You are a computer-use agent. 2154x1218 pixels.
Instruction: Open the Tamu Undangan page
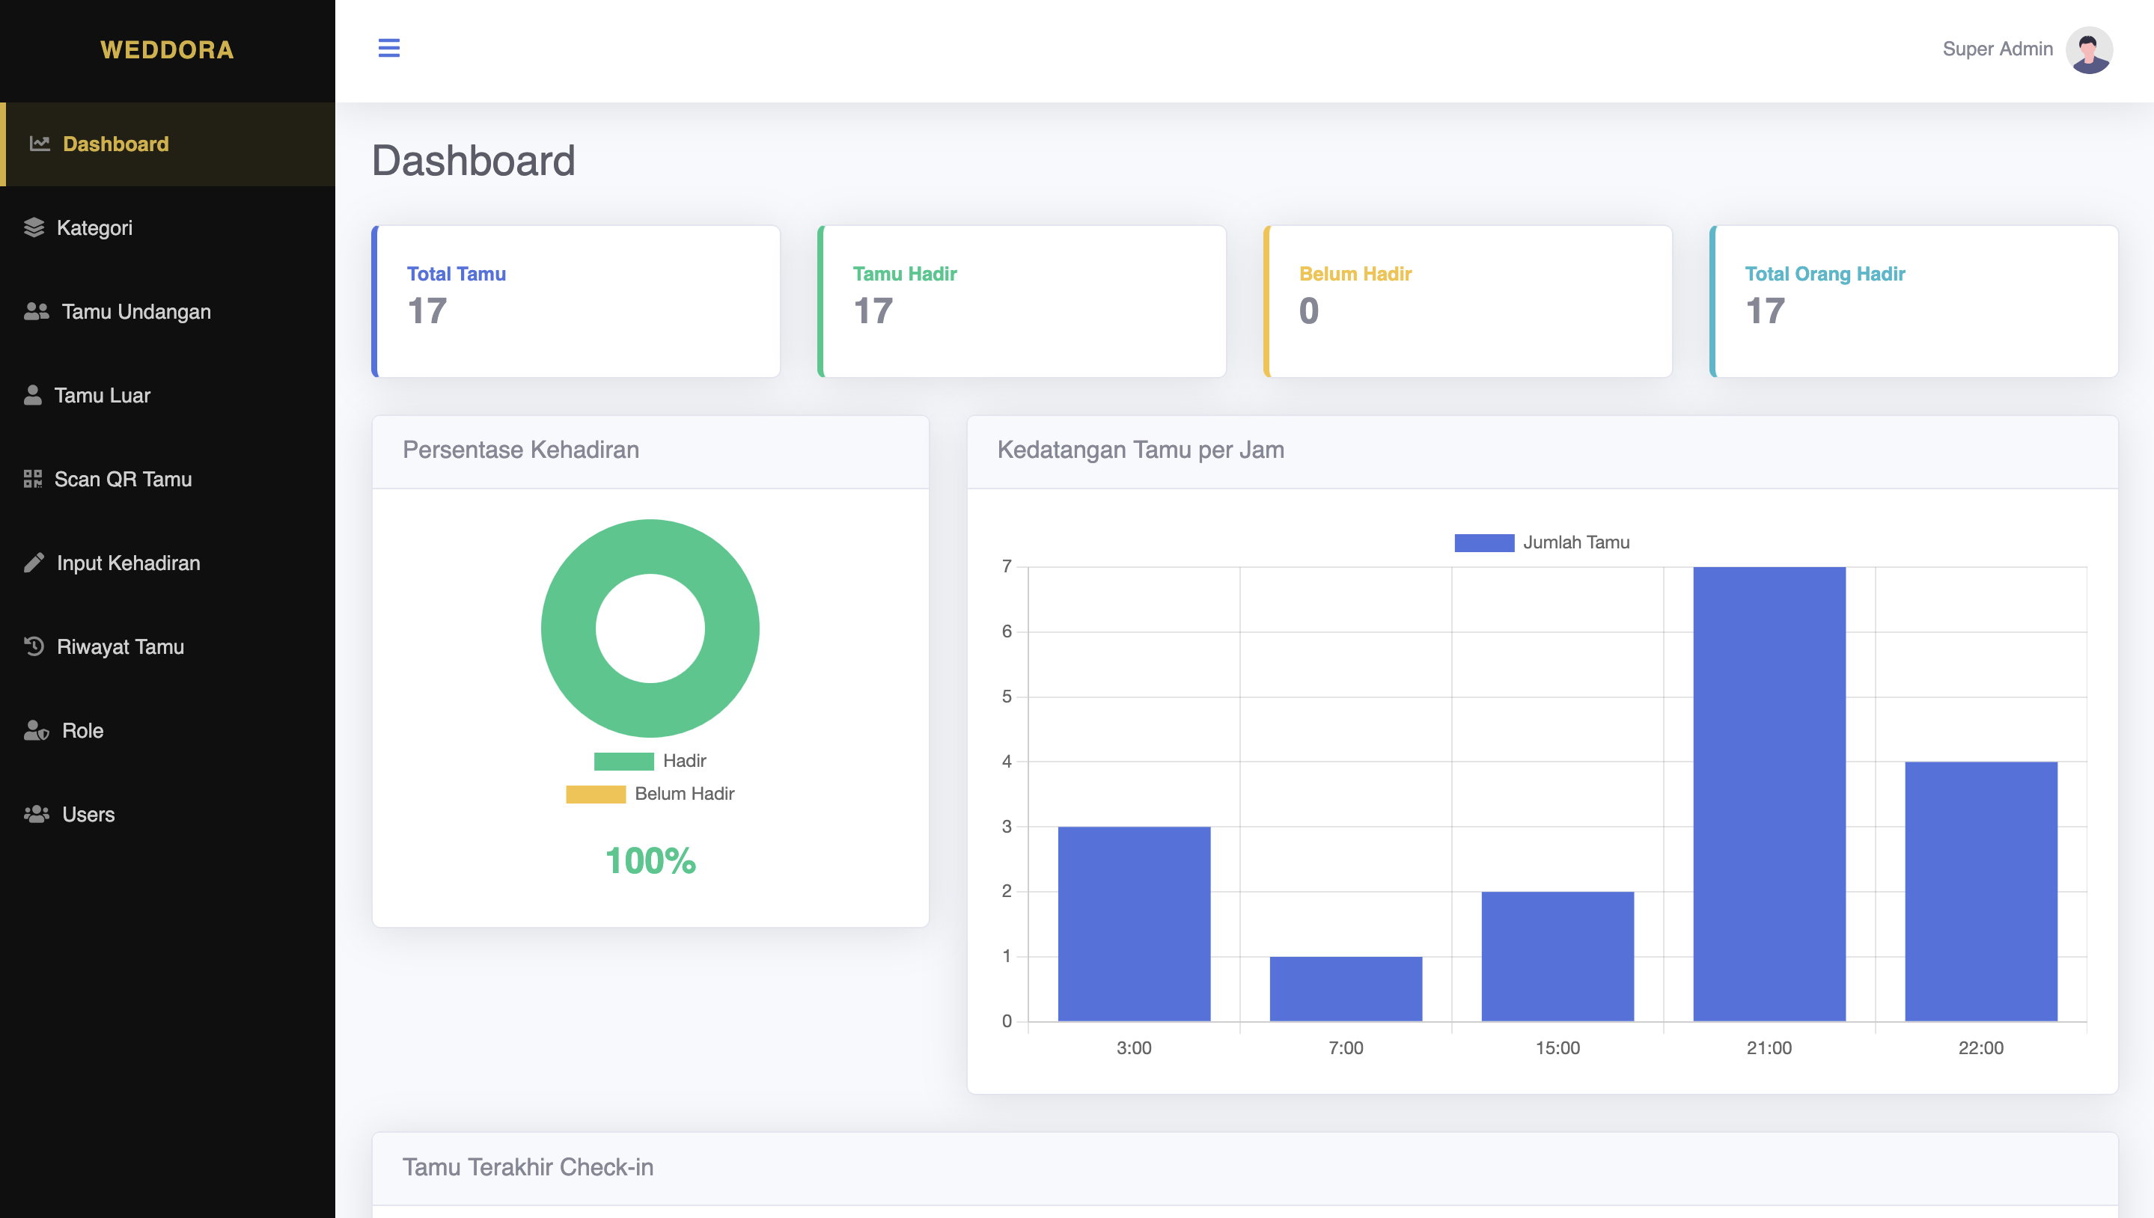pos(168,311)
